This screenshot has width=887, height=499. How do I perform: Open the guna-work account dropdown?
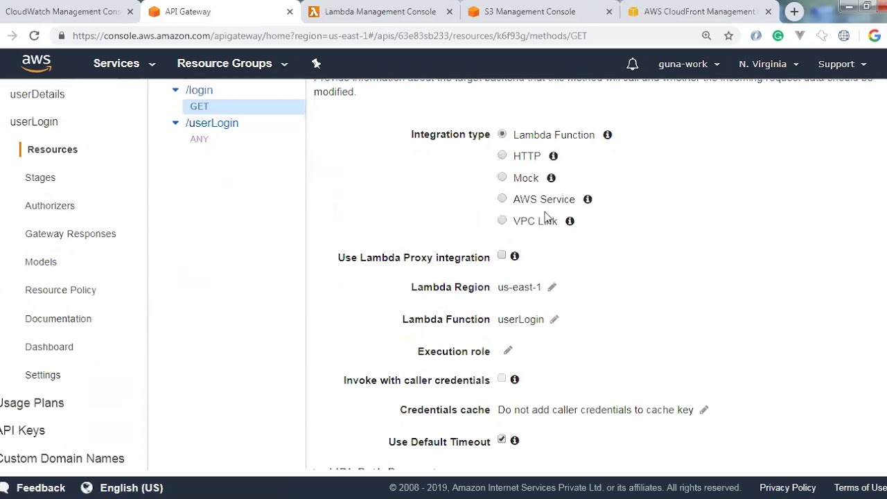(x=689, y=64)
